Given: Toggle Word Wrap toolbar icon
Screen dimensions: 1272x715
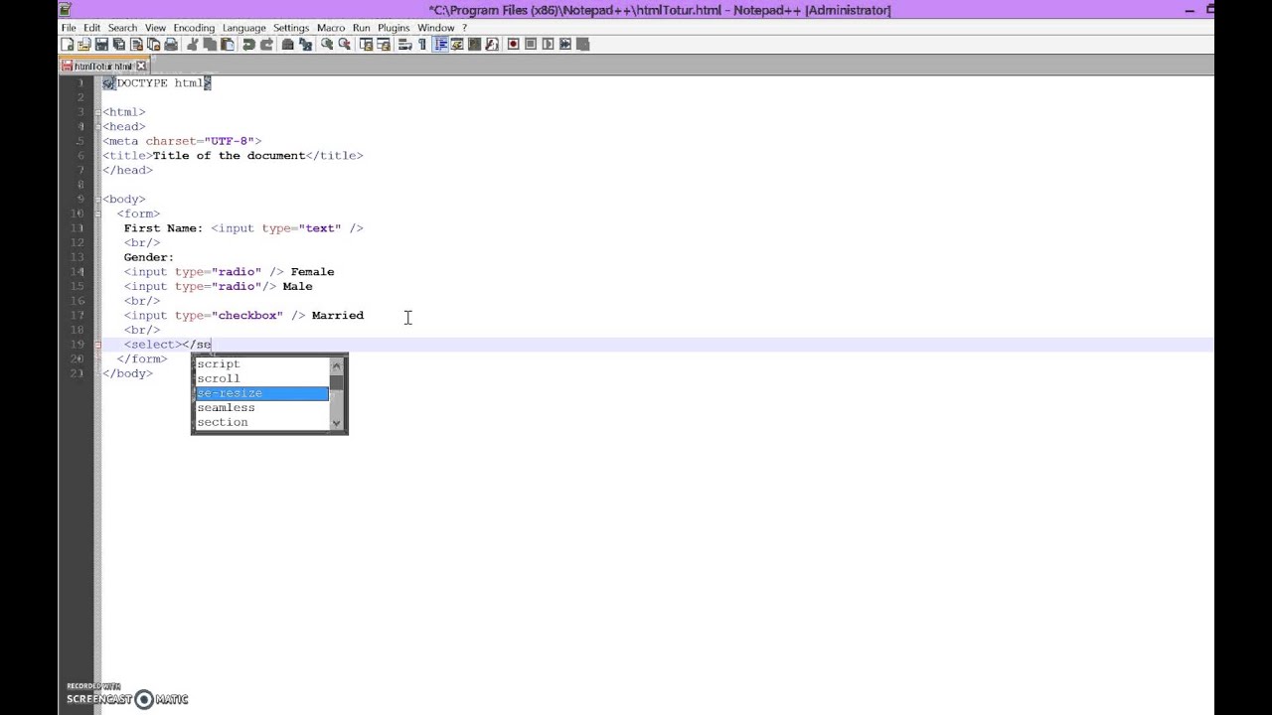Looking at the screenshot, I should coord(405,44).
